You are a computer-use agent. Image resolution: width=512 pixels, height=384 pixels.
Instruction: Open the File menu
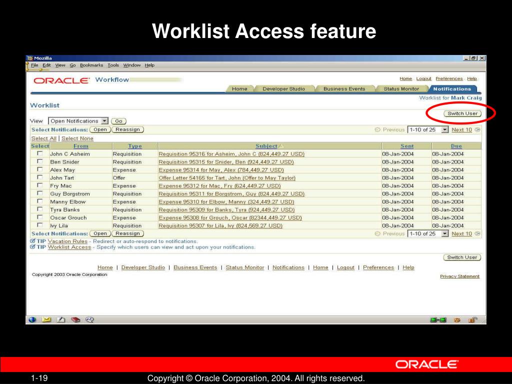(x=34, y=65)
